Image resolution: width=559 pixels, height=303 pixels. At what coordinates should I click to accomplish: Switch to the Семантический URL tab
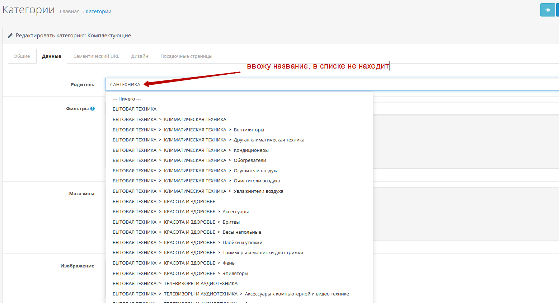coord(96,56)
